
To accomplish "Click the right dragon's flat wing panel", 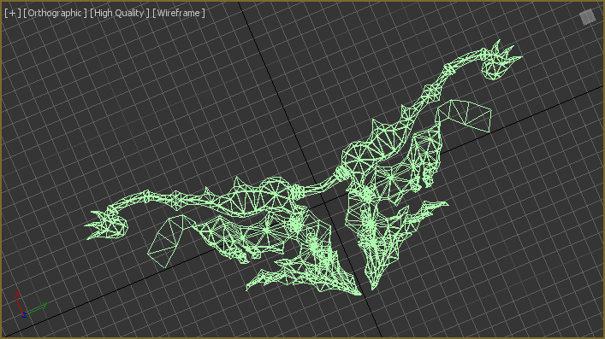I will 464,114.
